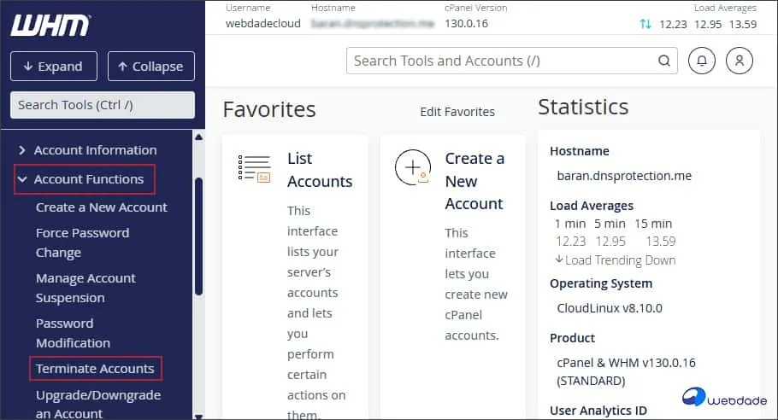Click the load averages arrows icon
778x420 pixels.
645,24
